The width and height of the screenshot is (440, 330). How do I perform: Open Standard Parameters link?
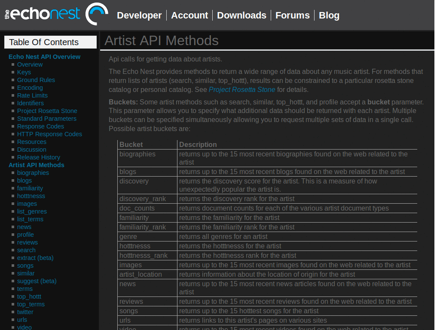[x=46, y=119]
